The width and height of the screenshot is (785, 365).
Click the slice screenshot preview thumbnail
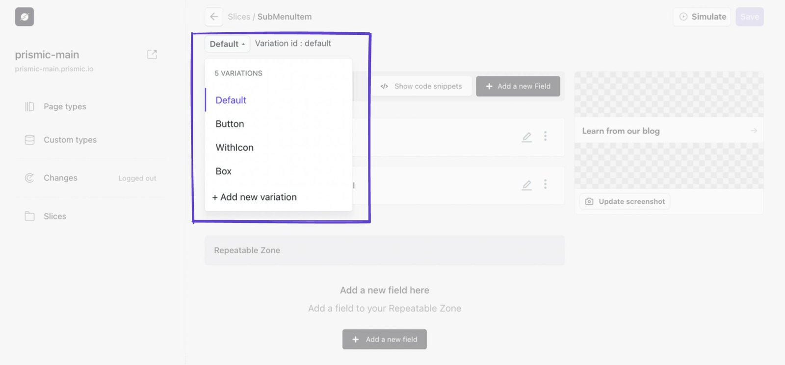point(669,166)
